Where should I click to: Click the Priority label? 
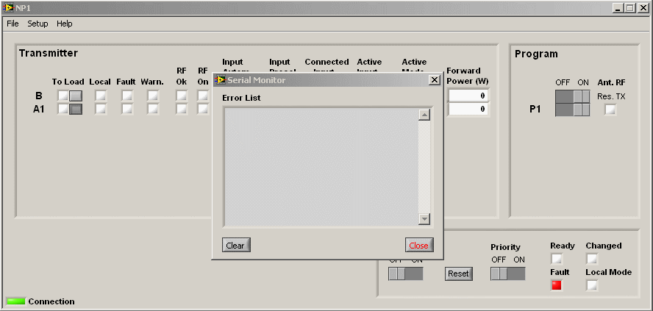[x=506, y=247]
